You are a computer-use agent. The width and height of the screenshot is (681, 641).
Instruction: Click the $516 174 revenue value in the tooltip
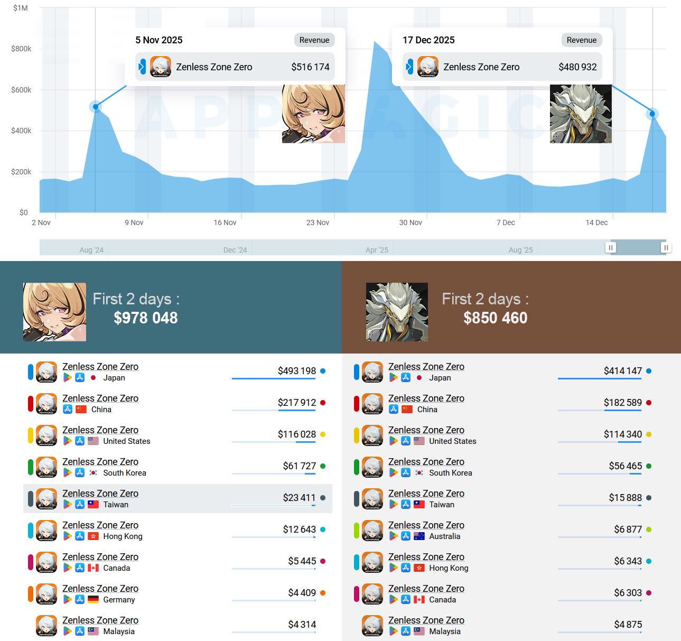point(311,67)
